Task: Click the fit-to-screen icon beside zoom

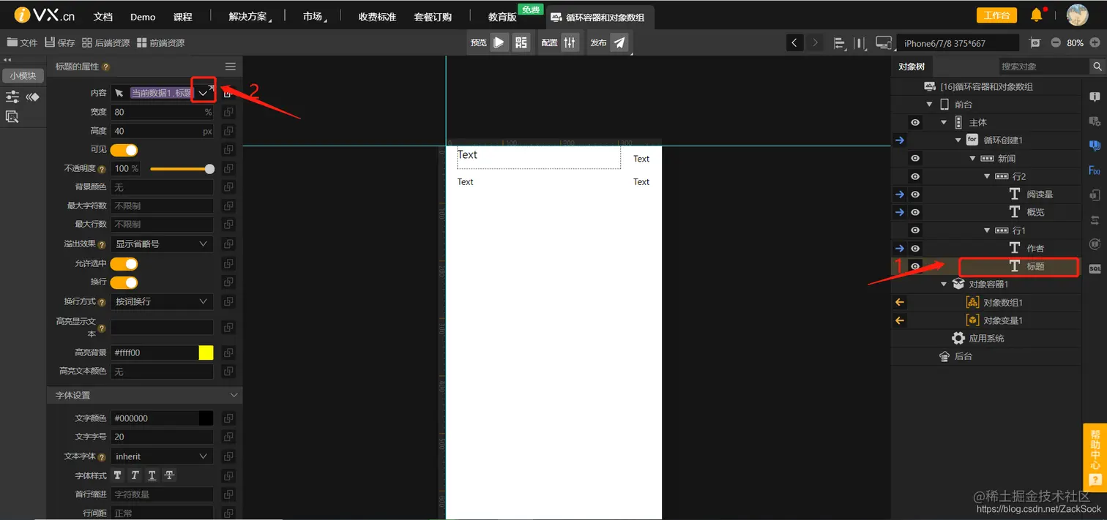Action: (1035, 42)
